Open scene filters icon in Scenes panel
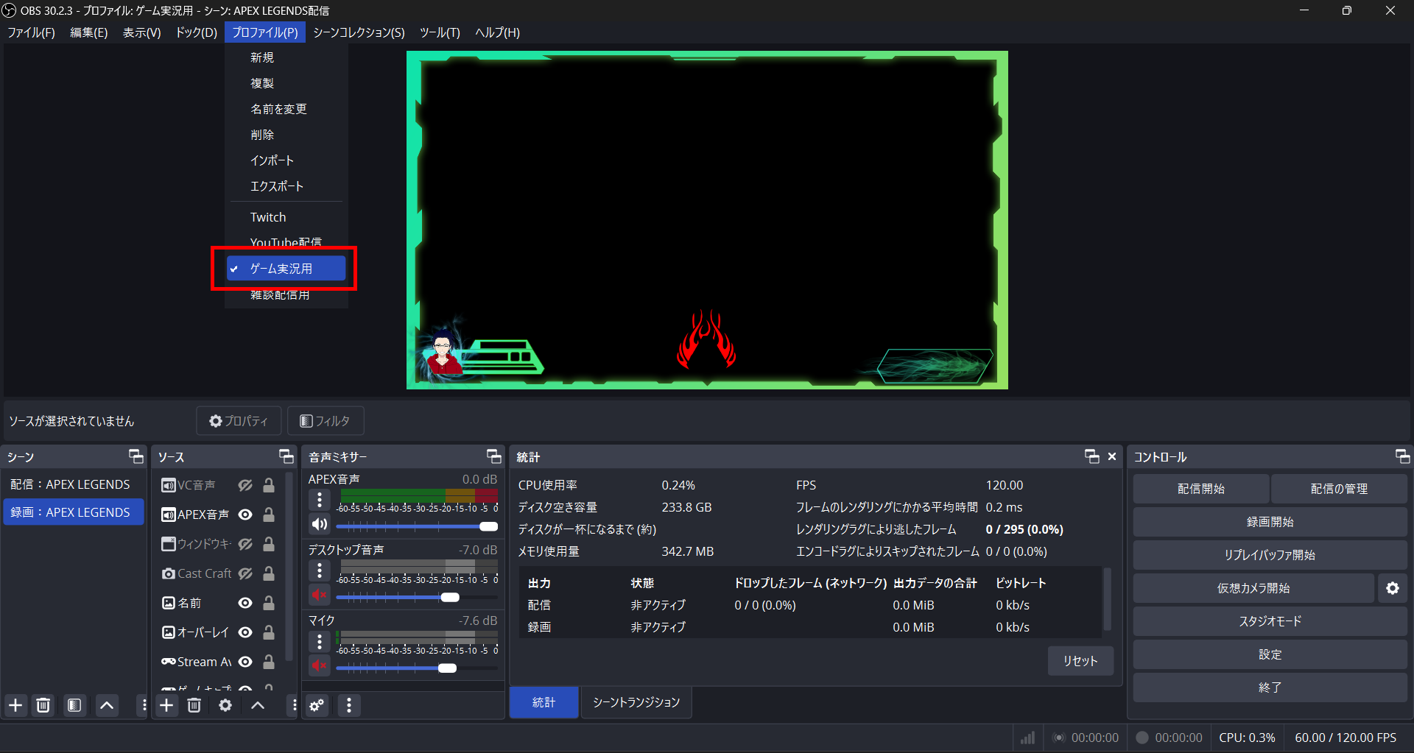This screenshot has width=1414, height=753. (74, 705)
